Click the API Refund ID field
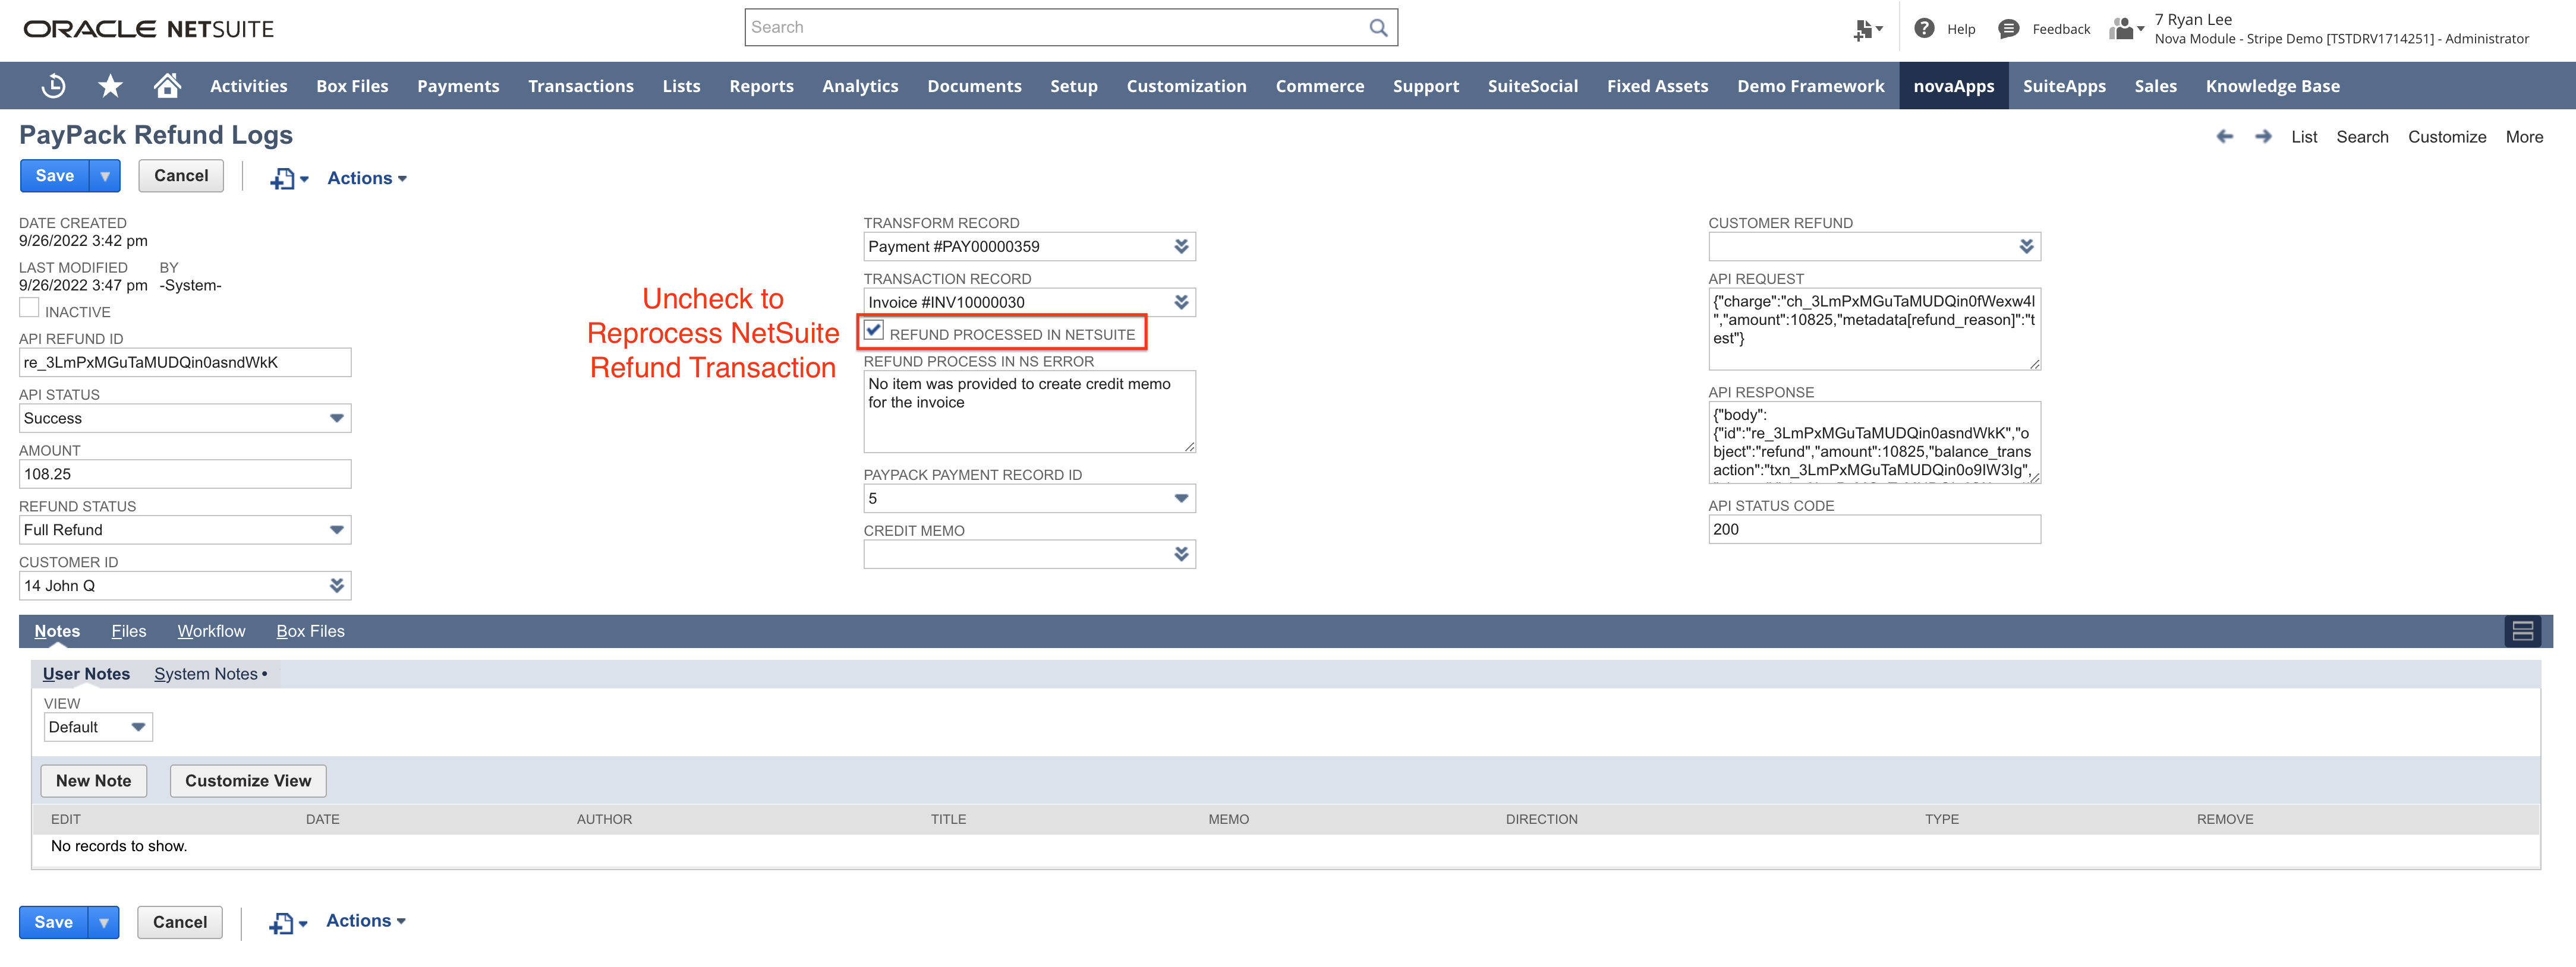Screen dimensions: 2576x967 [x=185, y=362]
